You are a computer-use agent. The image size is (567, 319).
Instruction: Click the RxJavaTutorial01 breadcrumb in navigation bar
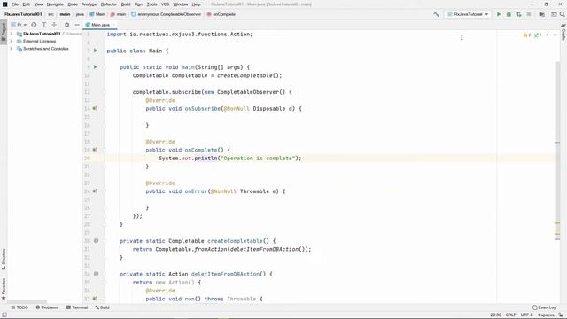pyautogui.click(x=23, y=14)
